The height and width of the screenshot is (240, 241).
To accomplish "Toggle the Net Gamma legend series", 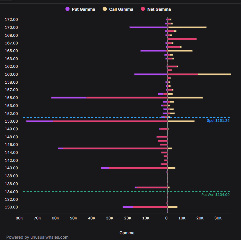I will click(x=156, y=9).
